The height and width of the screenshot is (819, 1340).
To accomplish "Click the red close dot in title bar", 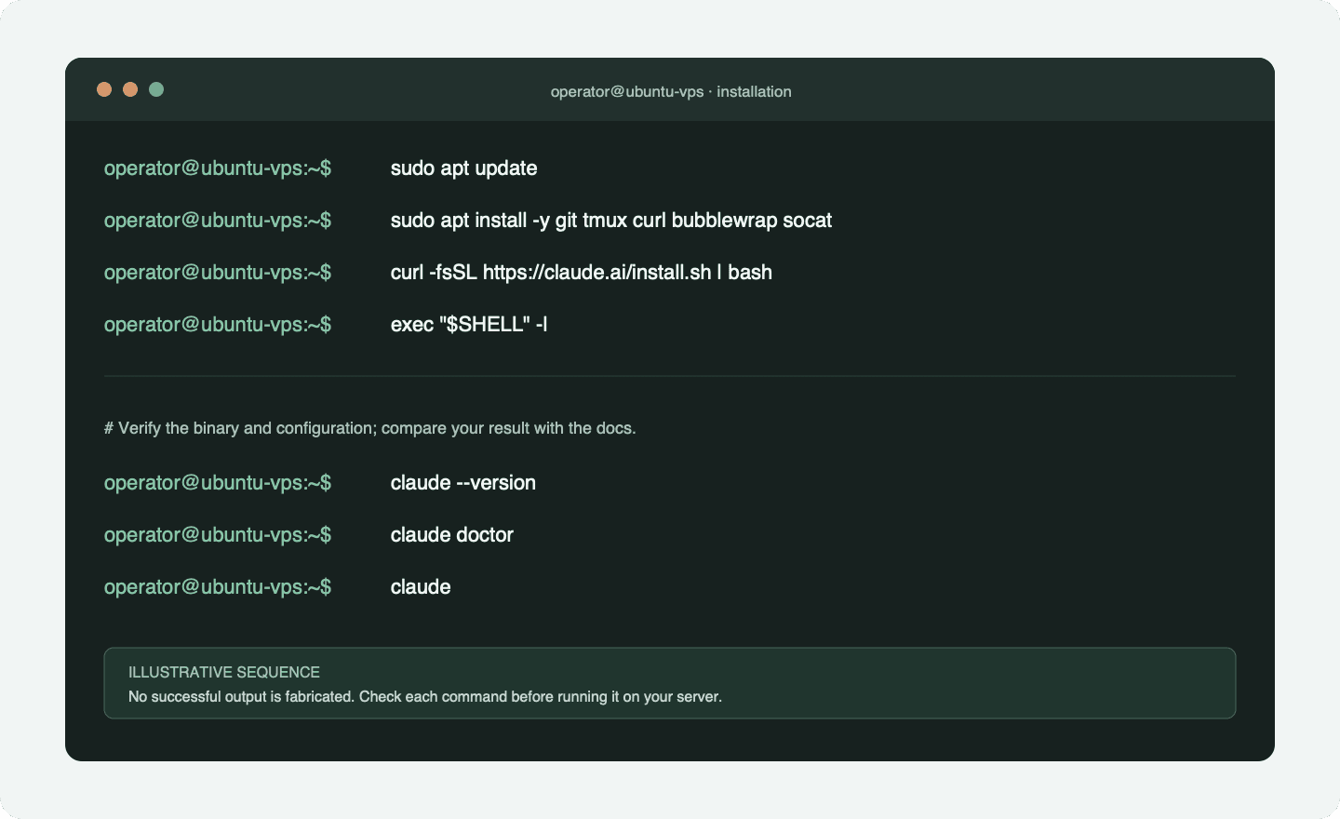I will [x=104, y=89].
